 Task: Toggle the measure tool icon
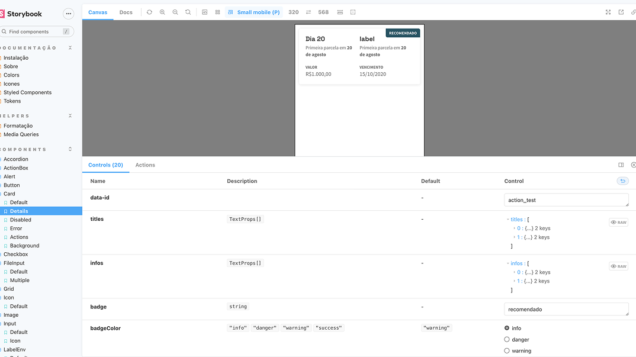coord(340,12)
